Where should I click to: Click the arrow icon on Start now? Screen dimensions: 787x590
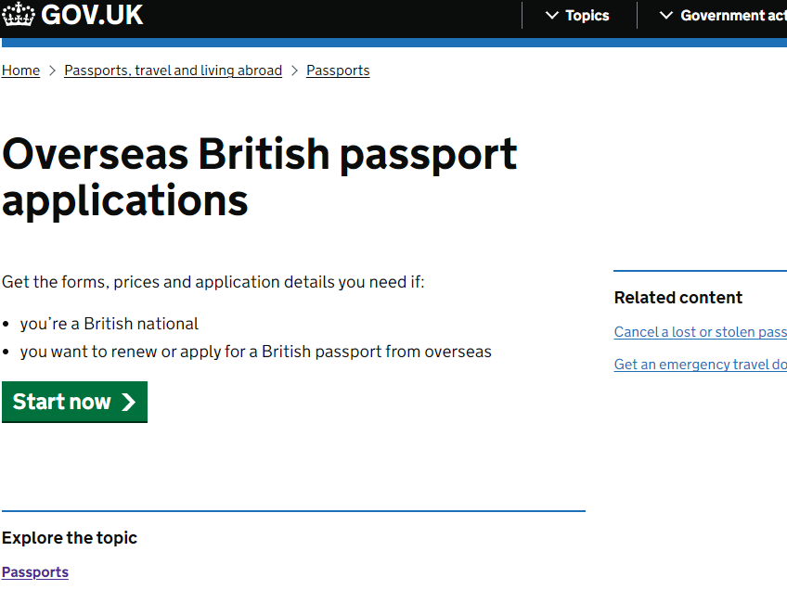click(x=129, y=402)
